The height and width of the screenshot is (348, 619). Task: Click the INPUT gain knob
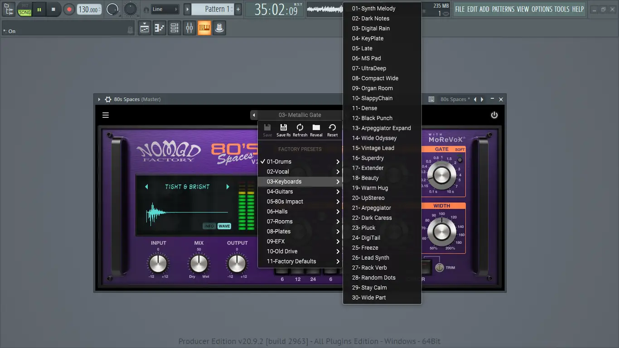[x=158, y=263]
